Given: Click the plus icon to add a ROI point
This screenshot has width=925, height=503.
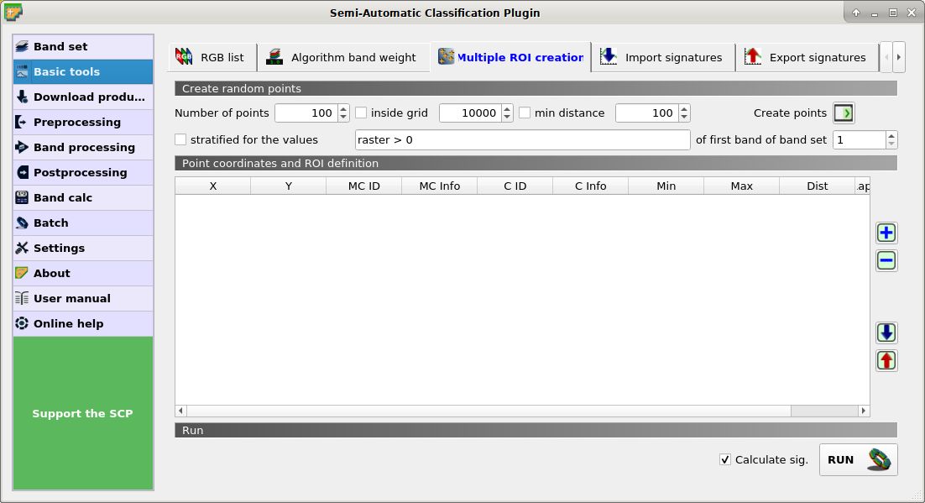Looking at the screenshot, I should tap(886, 233).
